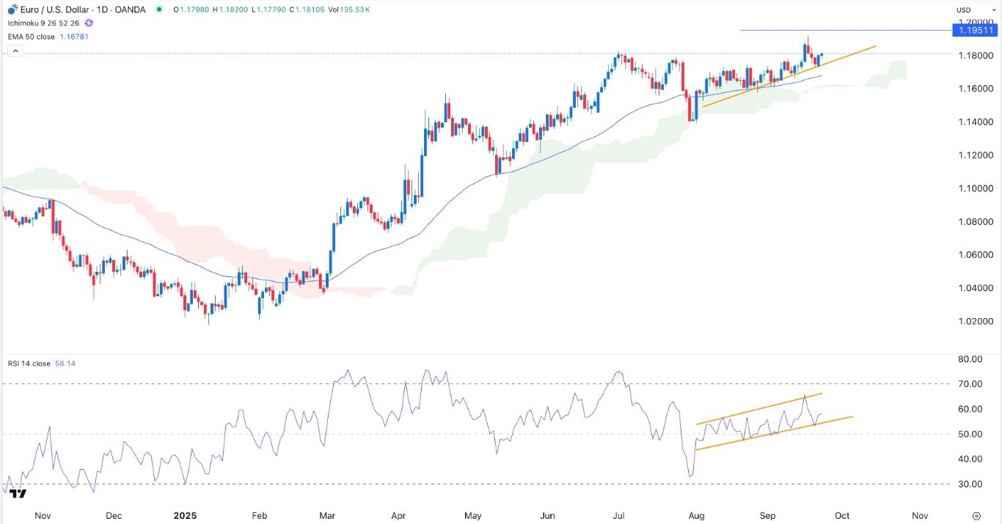This screenshot has width=1002, height=524.
Task: Click the Oct label on the time axis
Action: tap(841, 515)
